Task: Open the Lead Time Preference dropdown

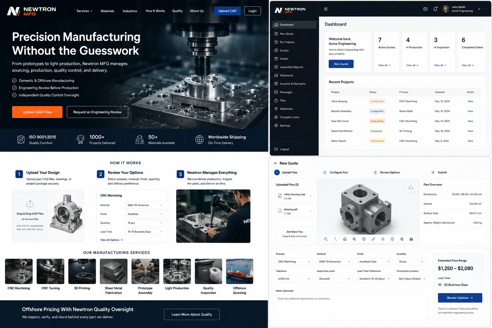Action: click(374, 279)
